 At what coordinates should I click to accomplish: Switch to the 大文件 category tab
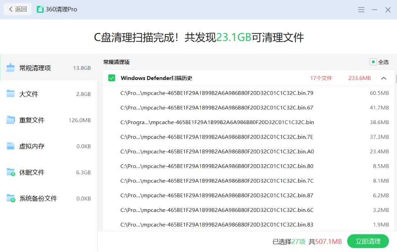click(x=49, y=94)
